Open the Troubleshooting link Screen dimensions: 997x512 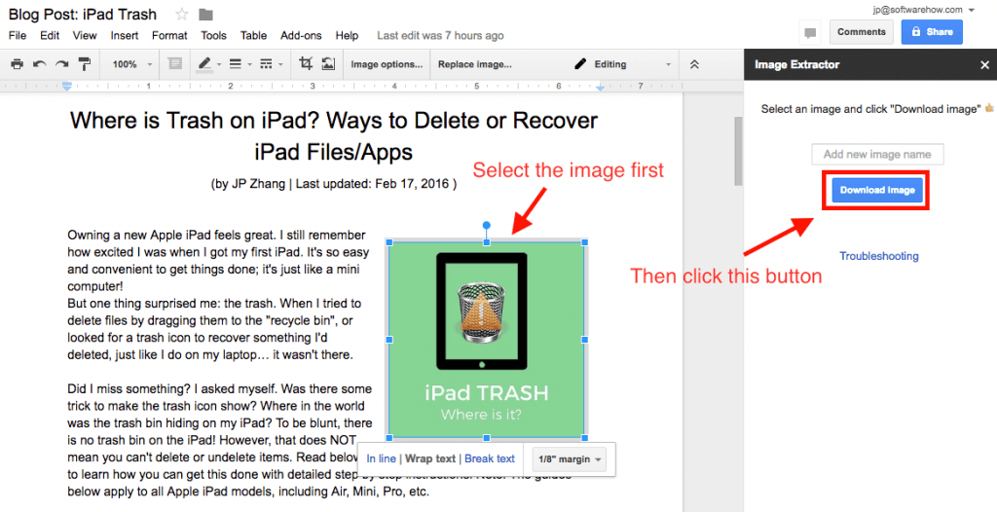[x=879, y=256]
